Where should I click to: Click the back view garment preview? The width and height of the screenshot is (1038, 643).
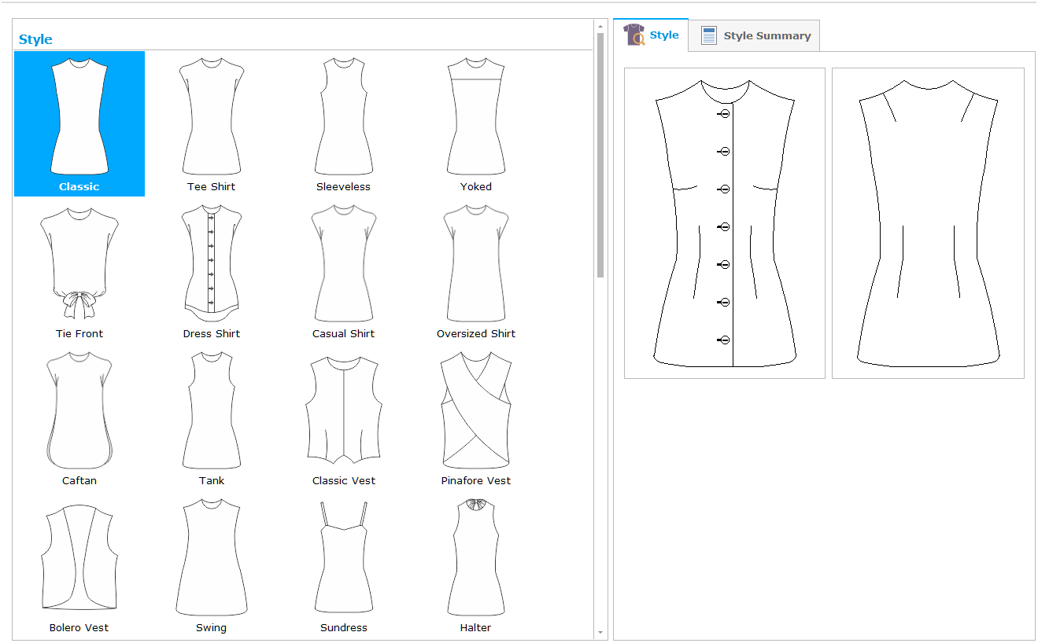click(x=929, y=223)
